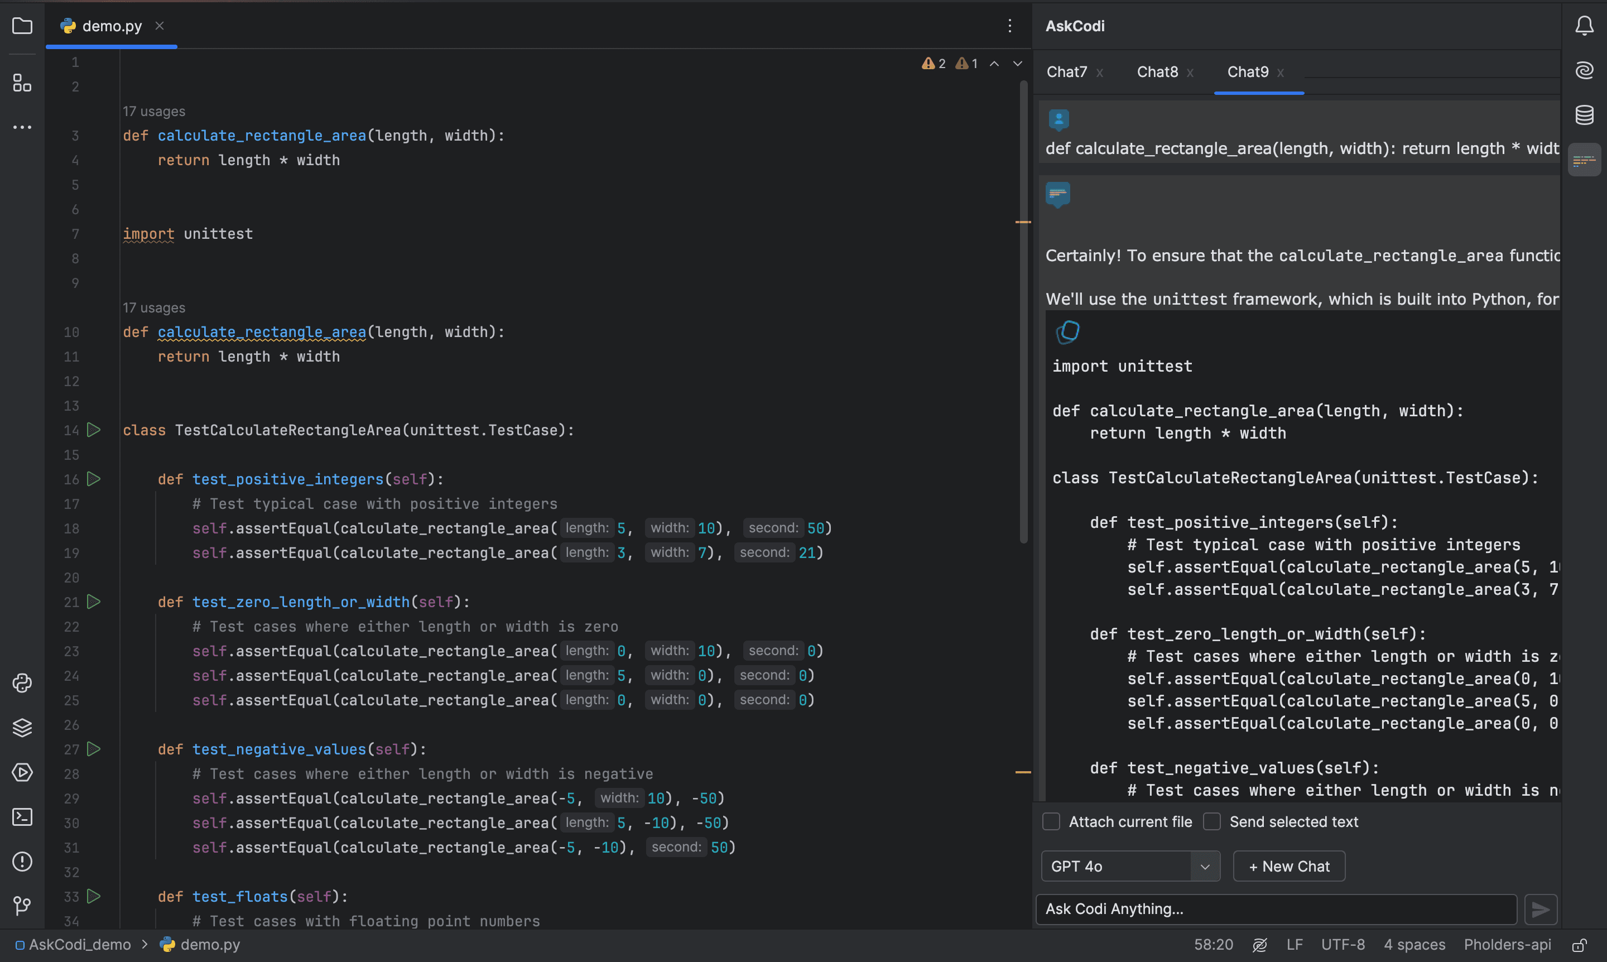Click the editor vertical scrollbar

click(1023, 311)
